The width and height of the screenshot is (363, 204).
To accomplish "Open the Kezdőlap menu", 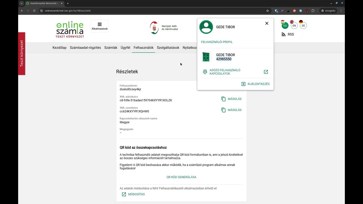I will point(60,48).
